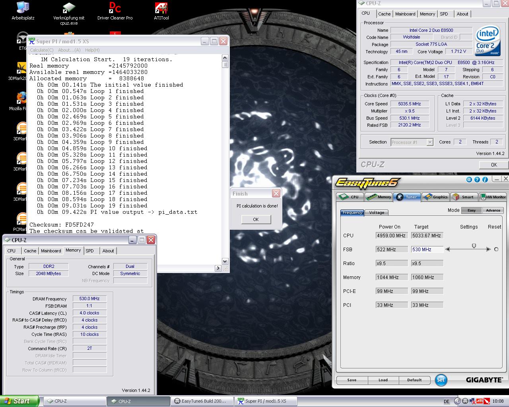Switch to Super PI taskbar button
This screenshot has height=407, width=509.
(265, 401)
